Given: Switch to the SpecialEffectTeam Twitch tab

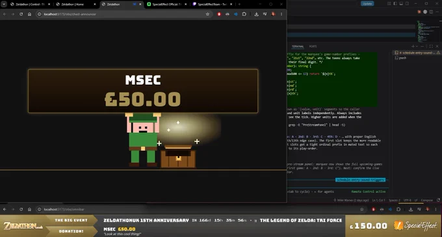Looking at the screenshot, I should pos(213,5).
